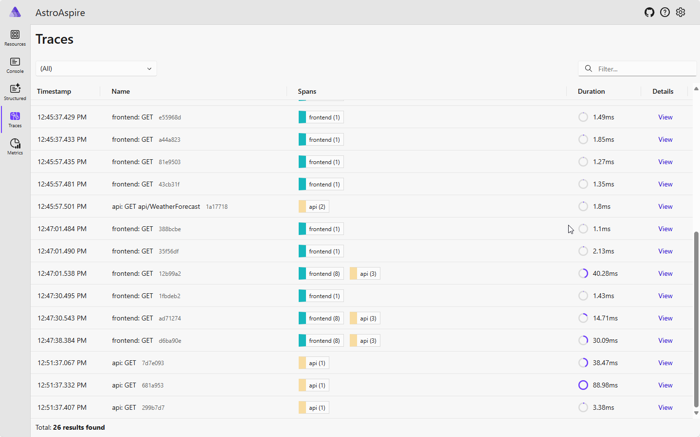The image size is (700, 437).
Task: Click duration ring icon for 40.28ms trace
Action: click(583, 273)
